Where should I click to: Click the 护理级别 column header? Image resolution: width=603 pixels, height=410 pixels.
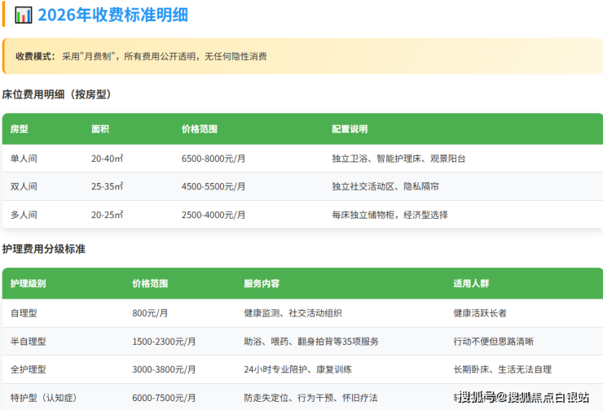tap(29, 284)
